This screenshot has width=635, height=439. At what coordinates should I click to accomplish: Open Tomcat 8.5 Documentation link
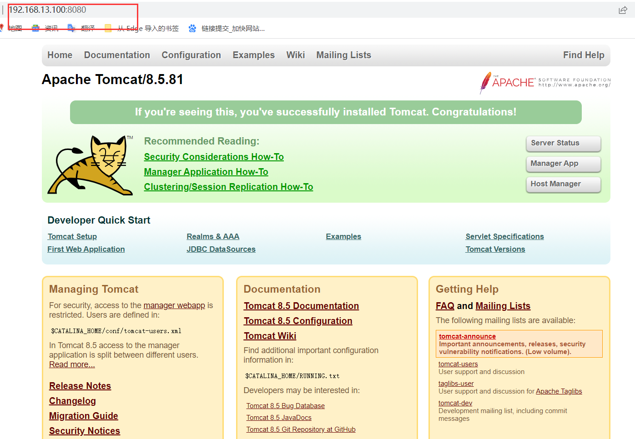[301, 306]
